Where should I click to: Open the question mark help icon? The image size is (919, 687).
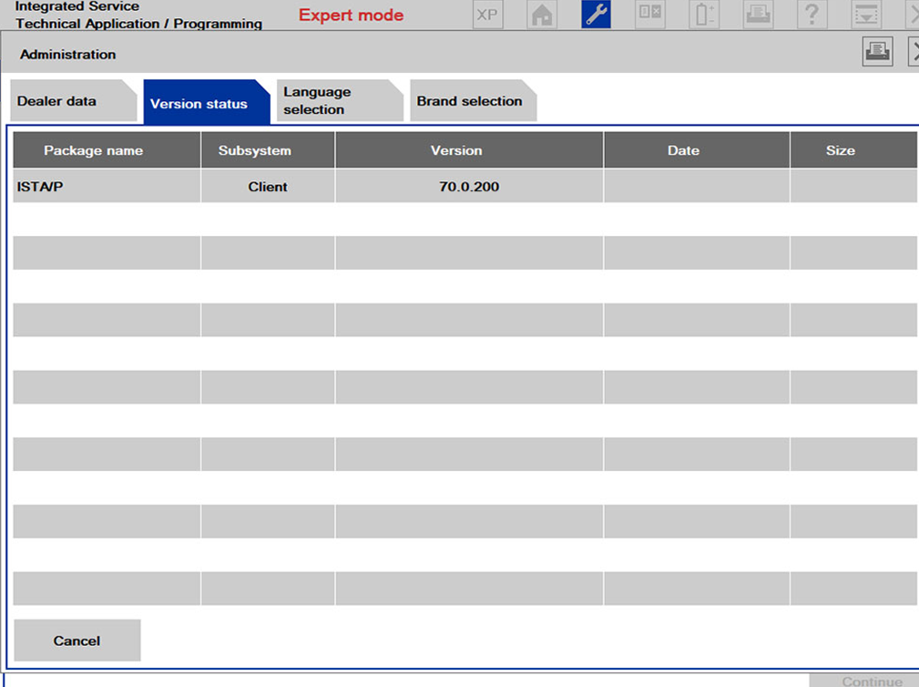coord(812,14)
